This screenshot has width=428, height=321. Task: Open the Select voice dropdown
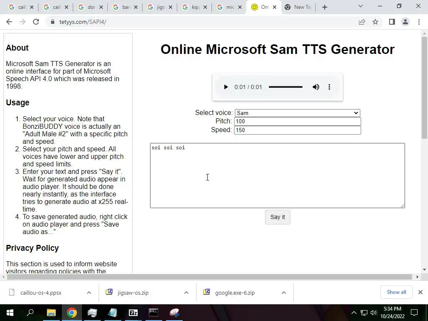297,113
